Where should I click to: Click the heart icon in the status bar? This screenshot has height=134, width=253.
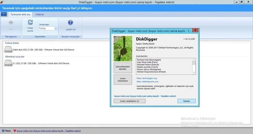[15, 131]
